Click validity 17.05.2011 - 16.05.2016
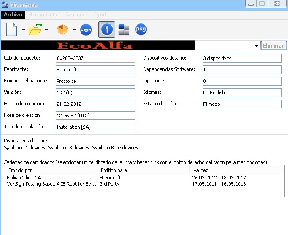This screenshot has height=235, width=288. tap(219, 184)
